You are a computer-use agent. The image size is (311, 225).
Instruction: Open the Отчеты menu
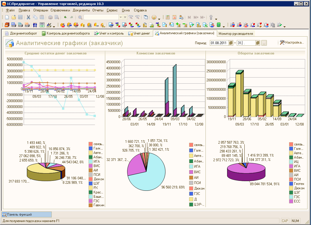(98, 10)
